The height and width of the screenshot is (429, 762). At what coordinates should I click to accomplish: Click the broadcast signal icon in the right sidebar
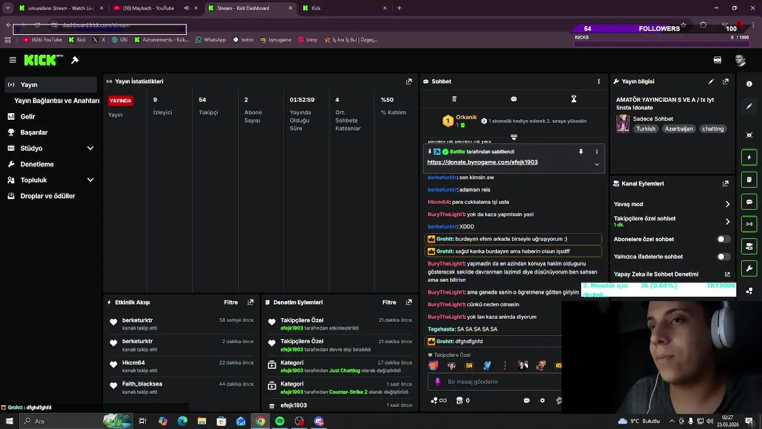tap(749, 224)
